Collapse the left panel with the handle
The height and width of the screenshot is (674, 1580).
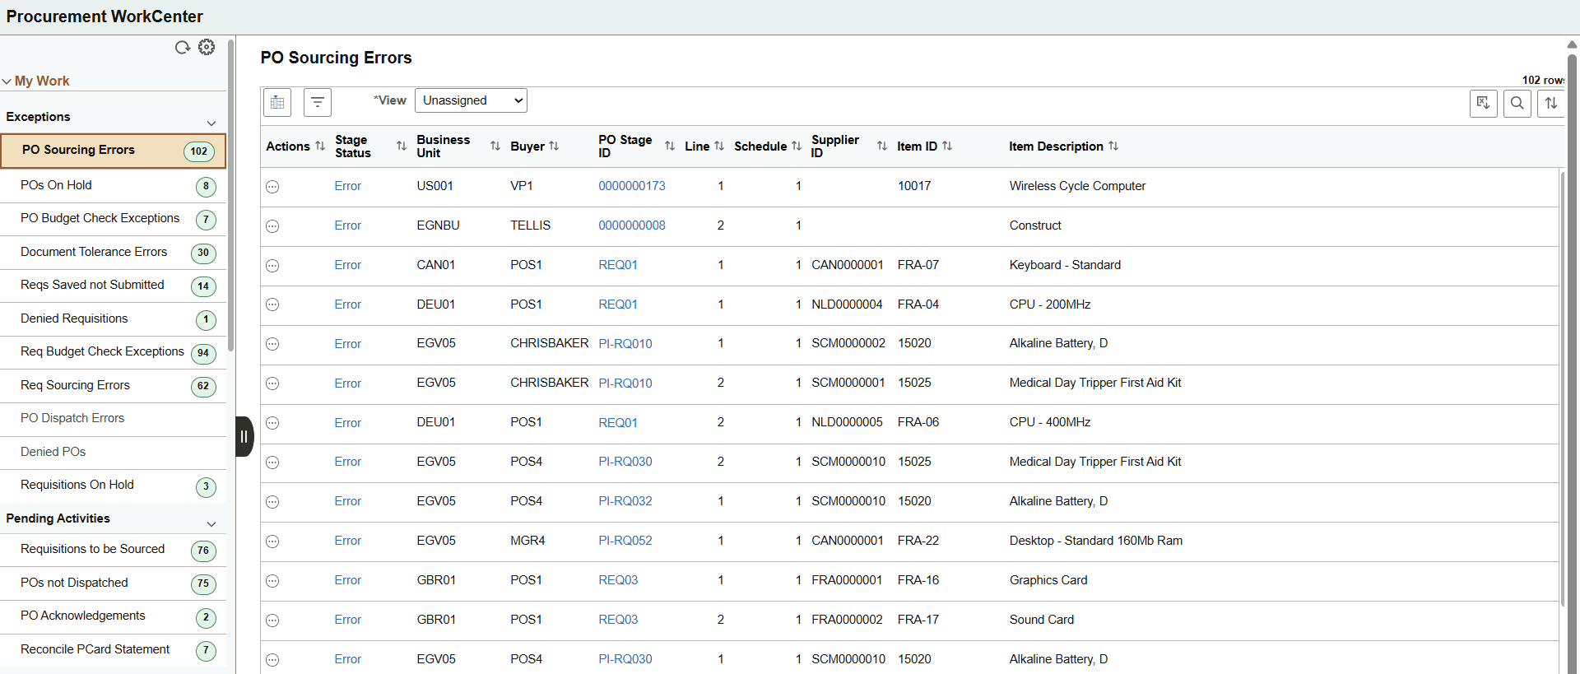pos(244,436)
